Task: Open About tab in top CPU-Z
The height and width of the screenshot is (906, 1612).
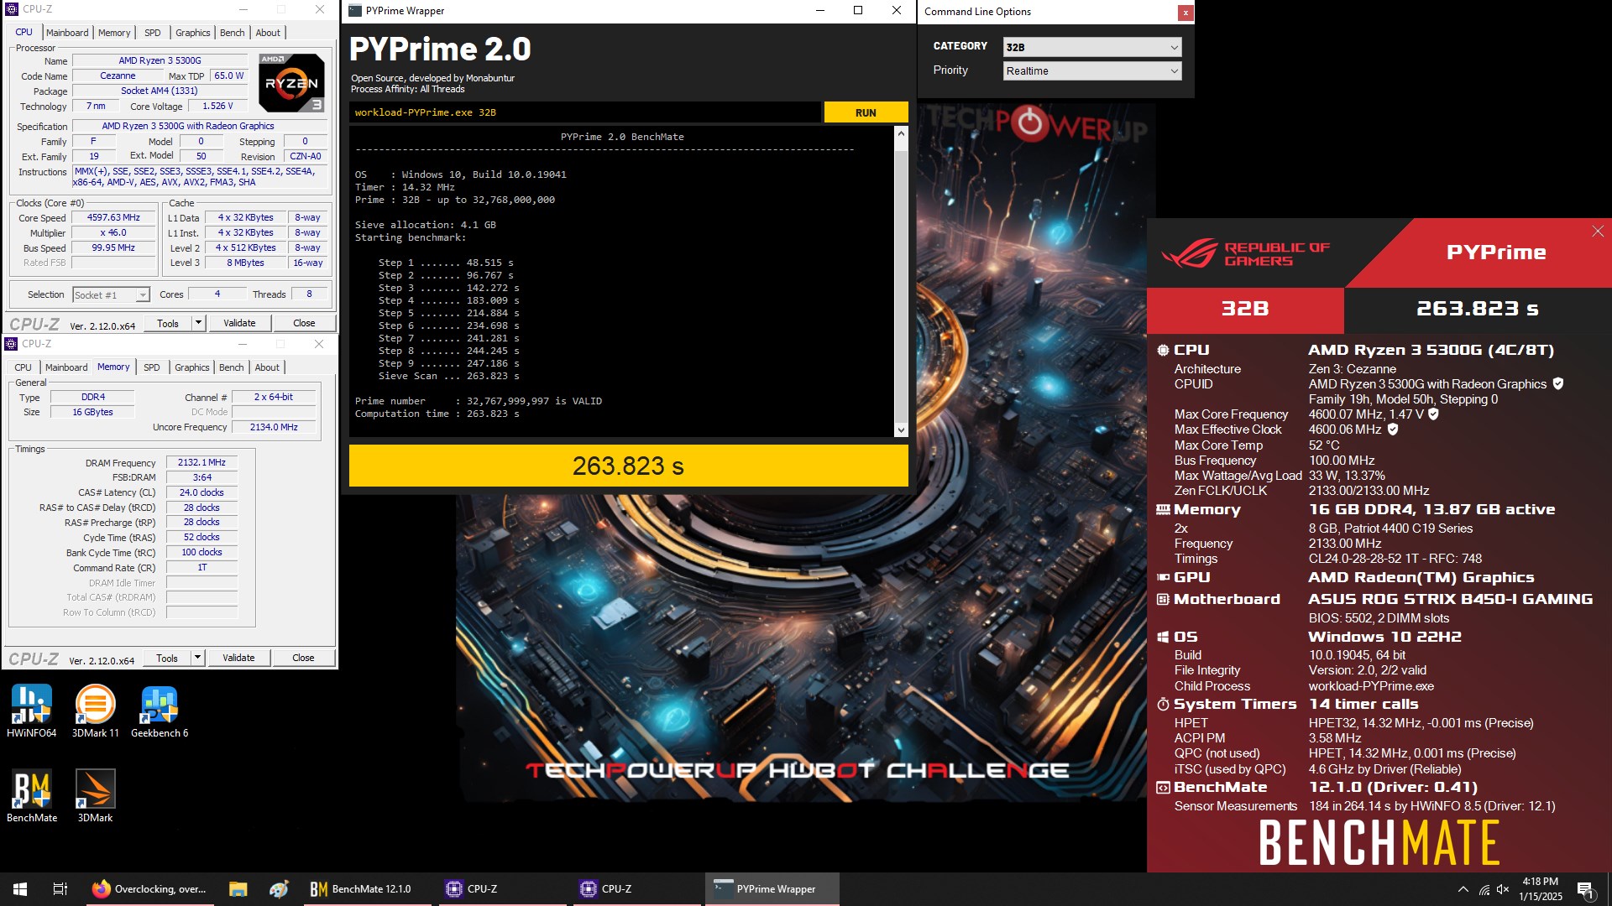Action: point(268,33)
